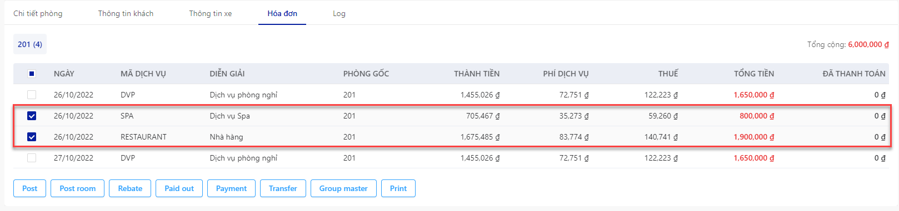This screenshot has width=899, height=211.
Task: Check the DVP row dated 27/10/2022
Action: (x=32, y=158)
